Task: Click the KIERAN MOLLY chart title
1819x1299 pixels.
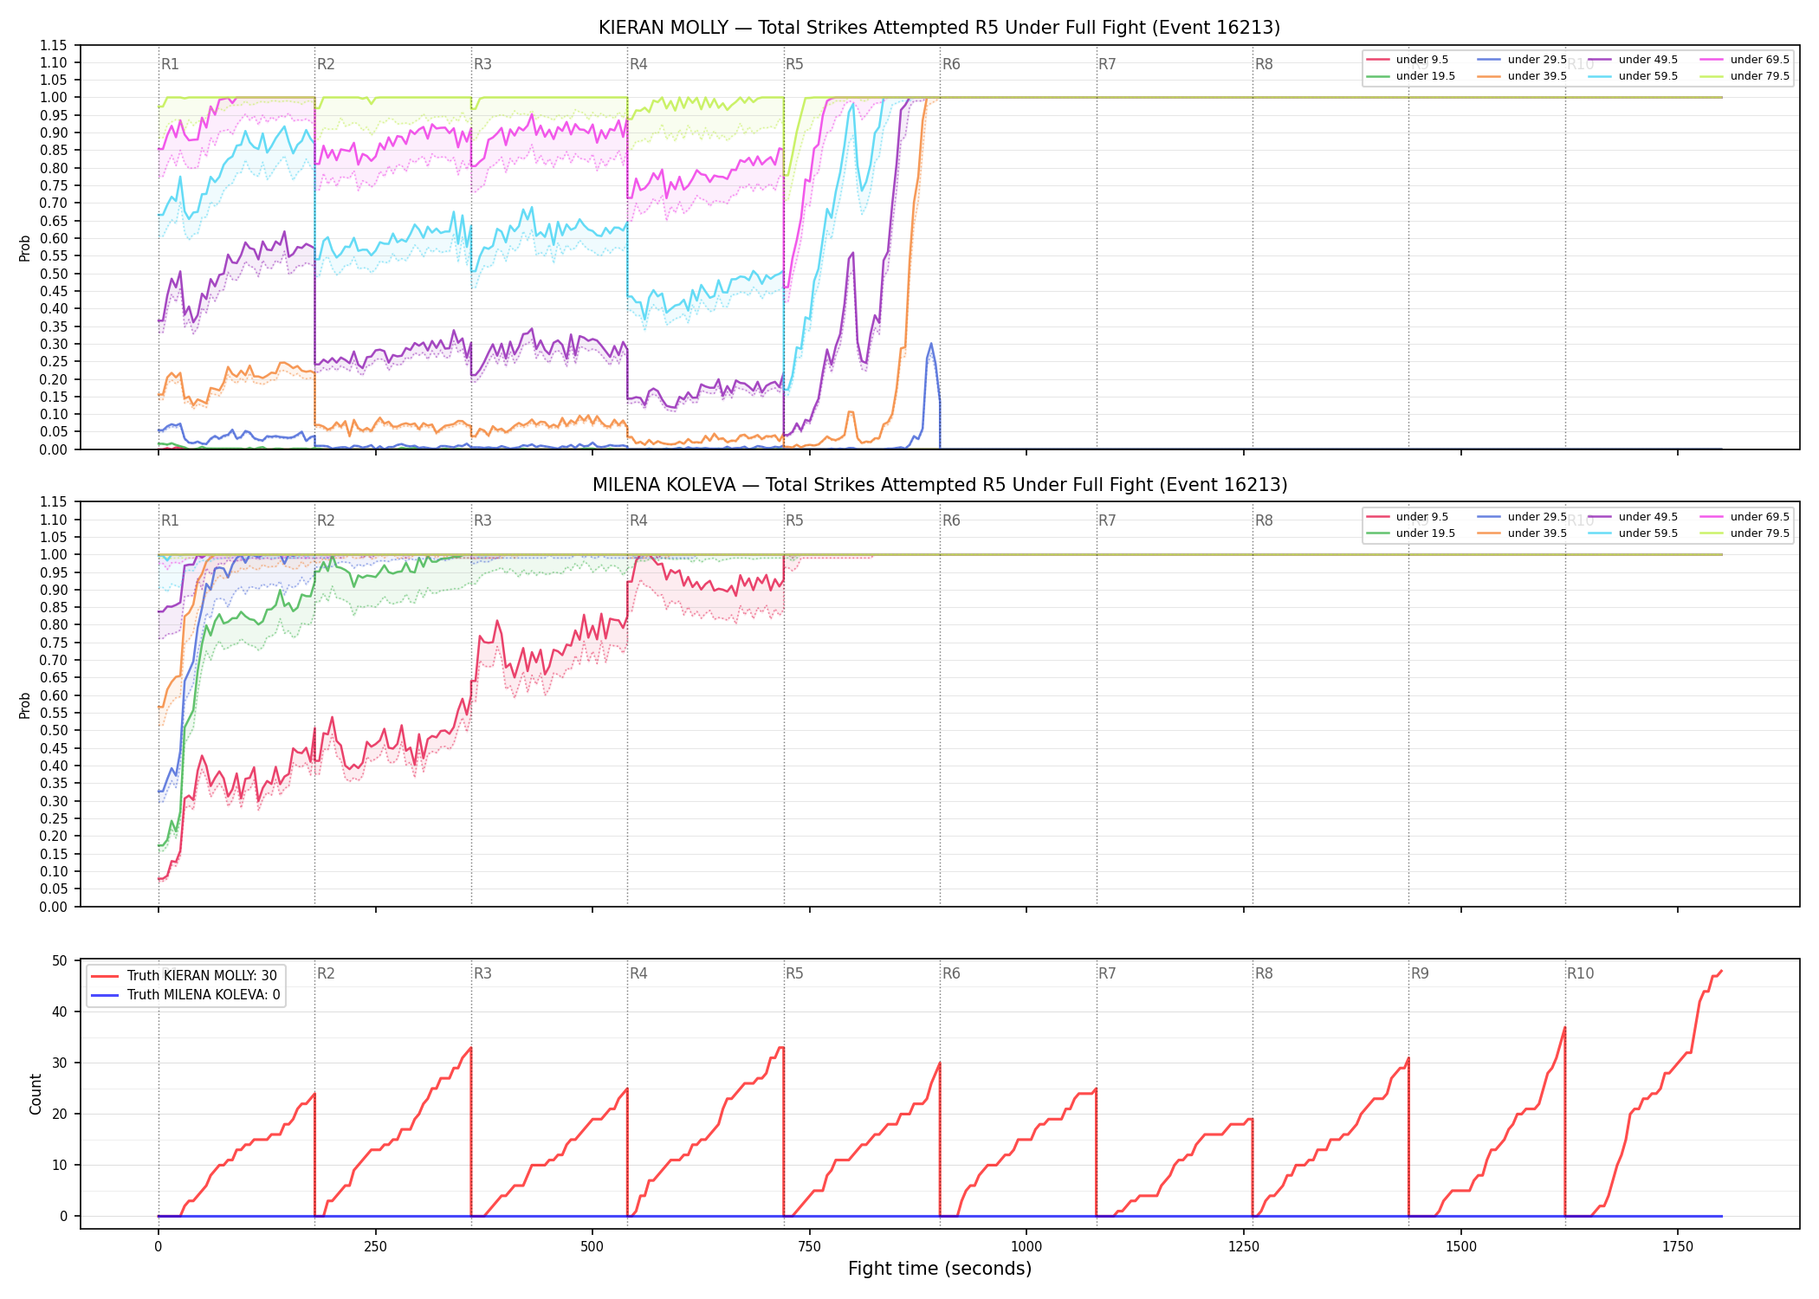Action: [x=939, y=28]
